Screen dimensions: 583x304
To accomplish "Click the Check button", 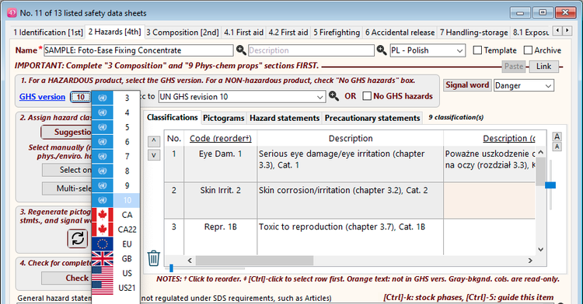I will pos(66,278).
